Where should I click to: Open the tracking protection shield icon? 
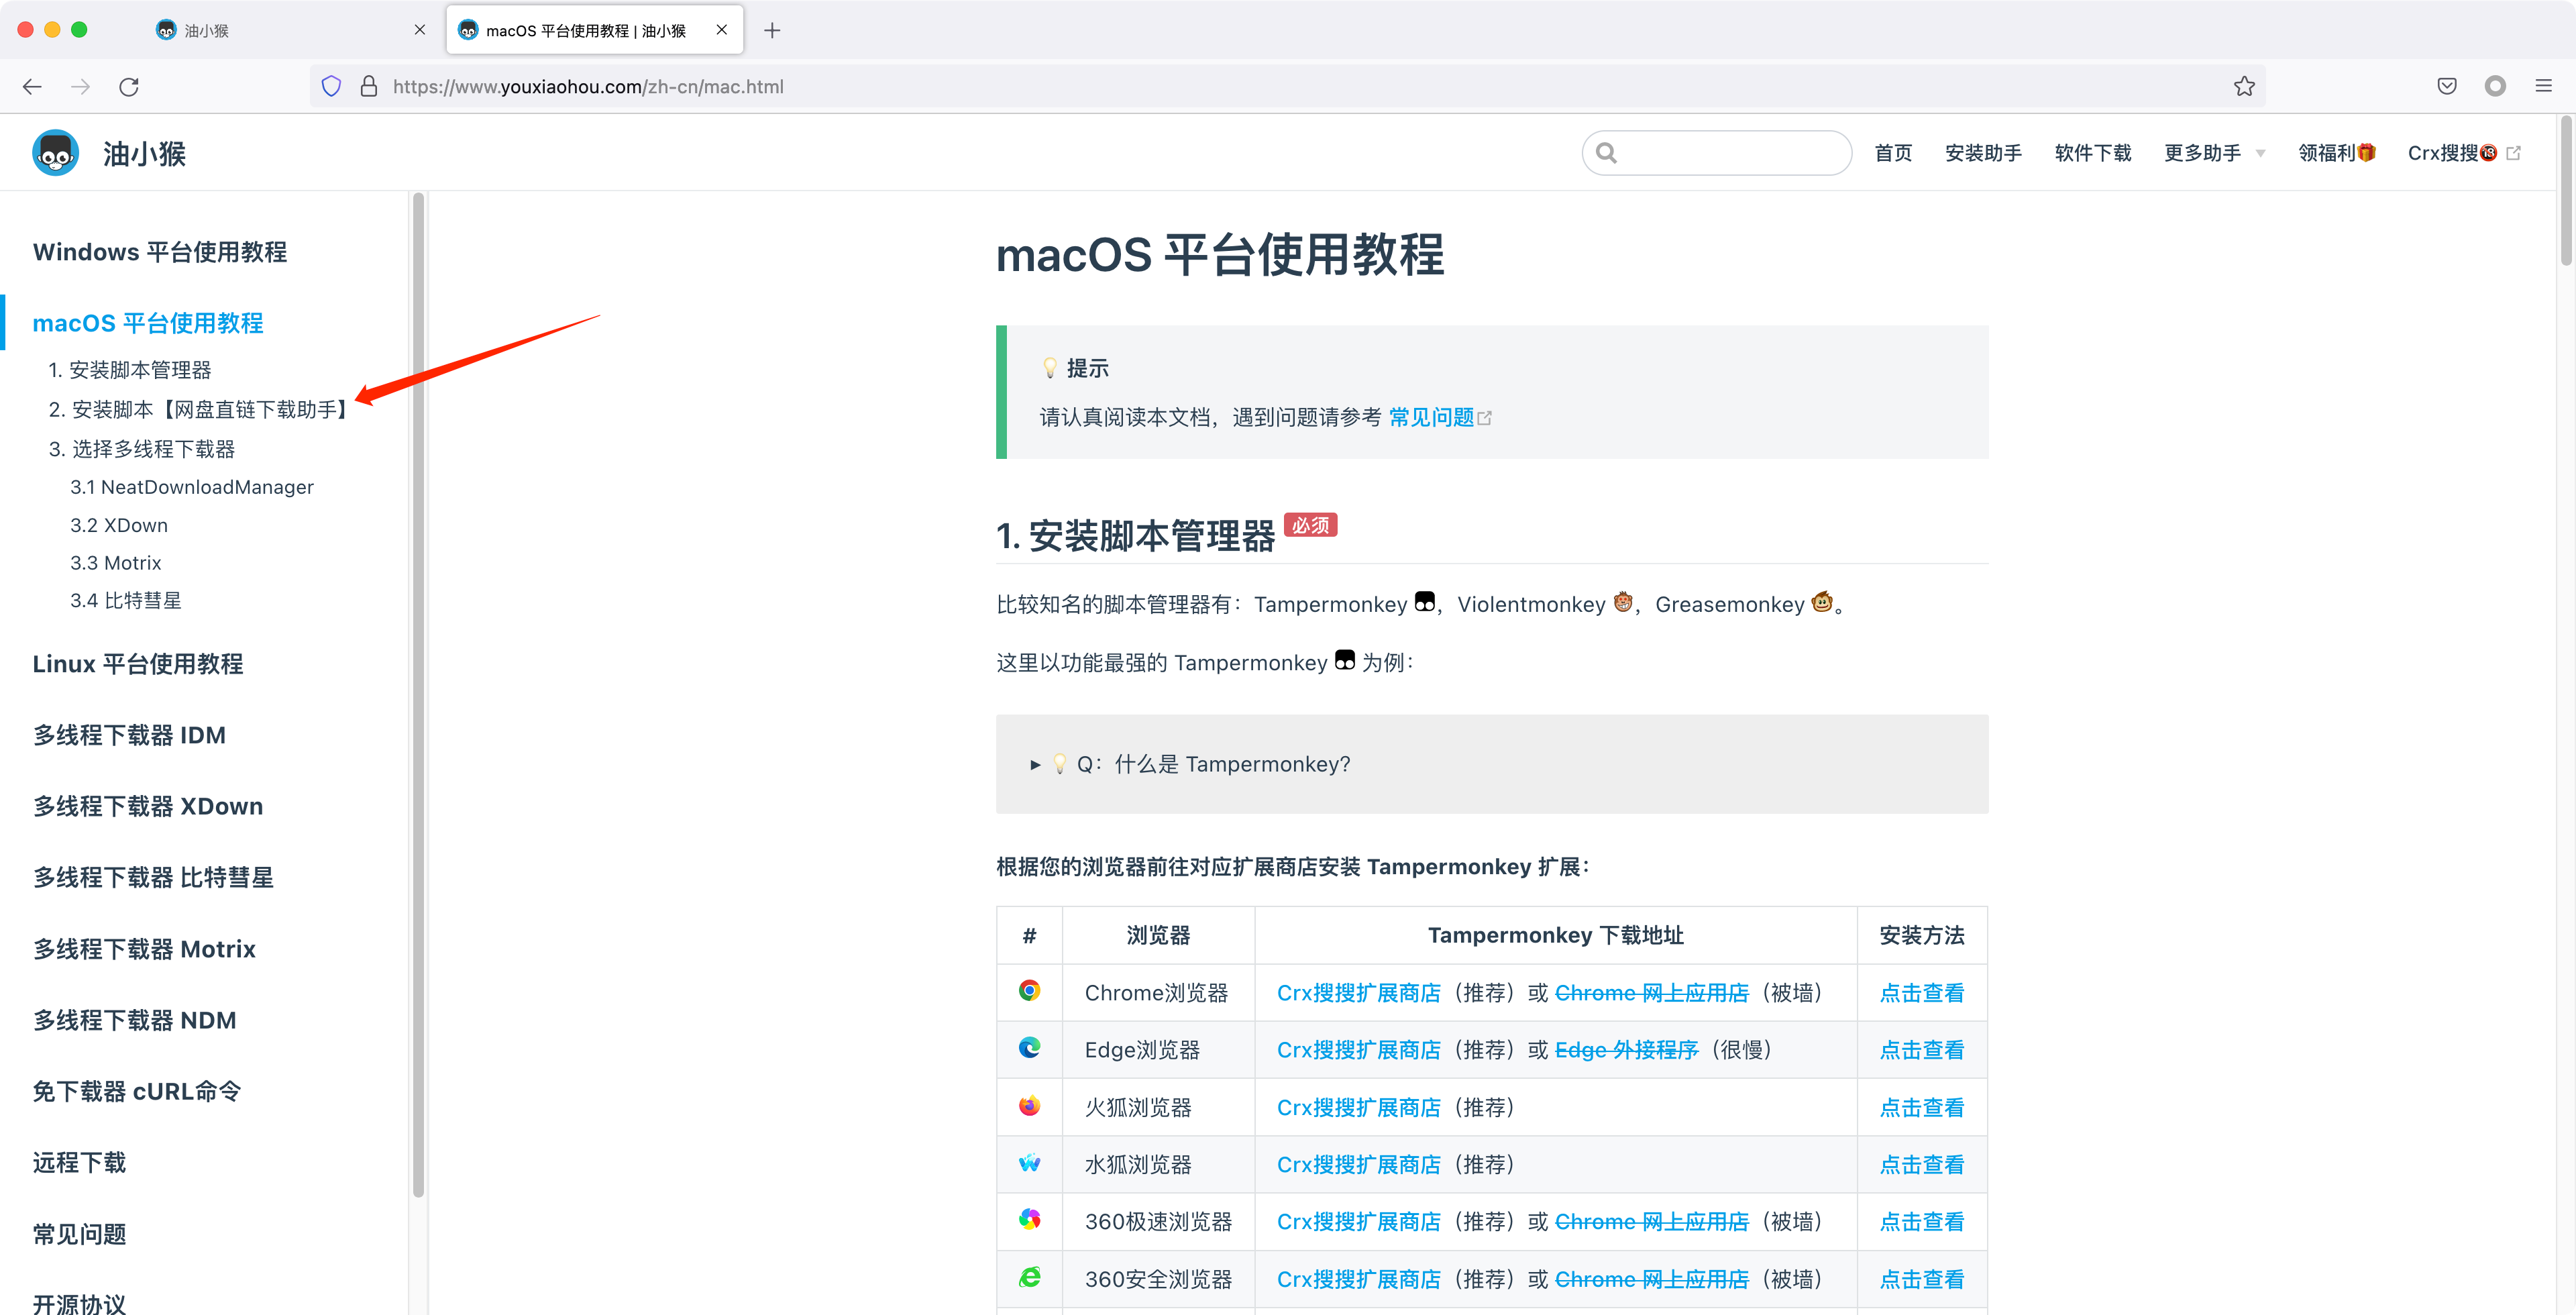(332, 87)
